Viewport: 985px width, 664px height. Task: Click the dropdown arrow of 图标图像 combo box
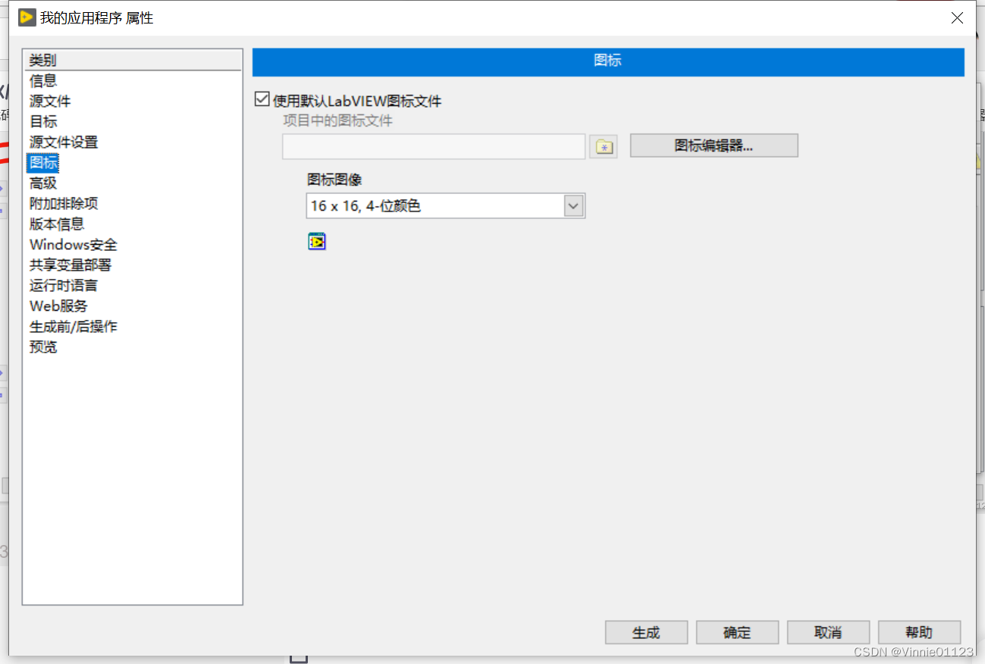pyautogui.click(x=574, y=205)
